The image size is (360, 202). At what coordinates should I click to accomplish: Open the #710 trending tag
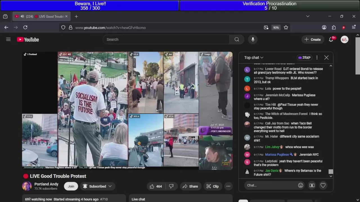click(104, 199)
